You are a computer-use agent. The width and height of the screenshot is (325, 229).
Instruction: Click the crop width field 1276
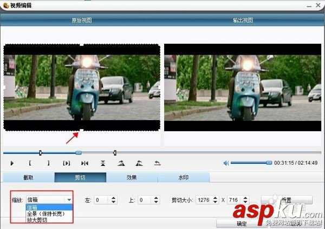click(204, 200)
